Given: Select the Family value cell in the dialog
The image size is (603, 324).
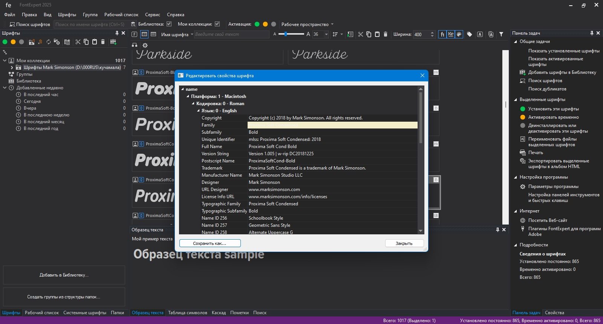Looking at the screenshot, I should click(332, 125).
